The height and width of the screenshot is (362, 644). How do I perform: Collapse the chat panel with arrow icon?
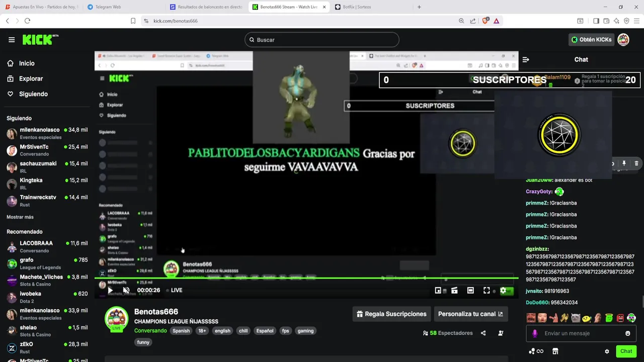point(526,59)
